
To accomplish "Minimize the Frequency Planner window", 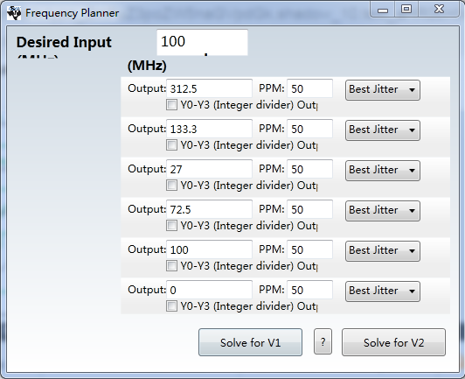I will click(383, 11).
